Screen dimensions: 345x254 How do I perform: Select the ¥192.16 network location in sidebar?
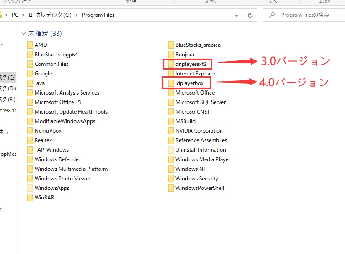(8, 110)
